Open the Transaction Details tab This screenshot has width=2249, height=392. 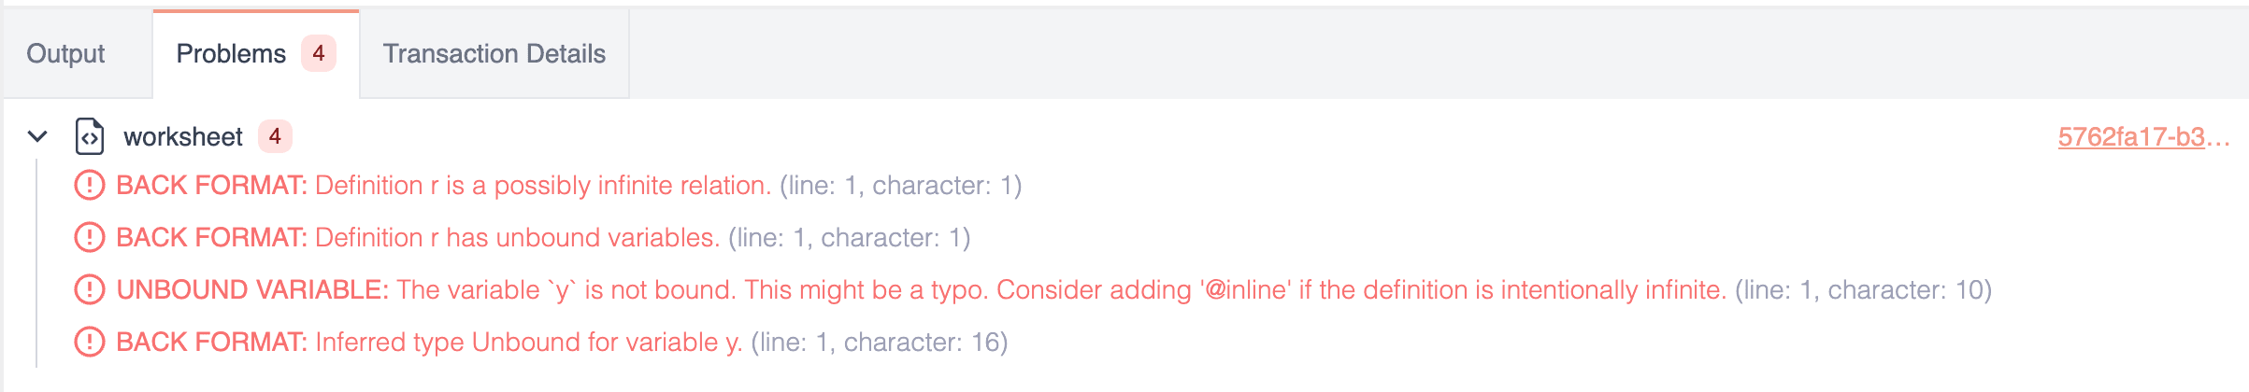click(x=494, y=54)
